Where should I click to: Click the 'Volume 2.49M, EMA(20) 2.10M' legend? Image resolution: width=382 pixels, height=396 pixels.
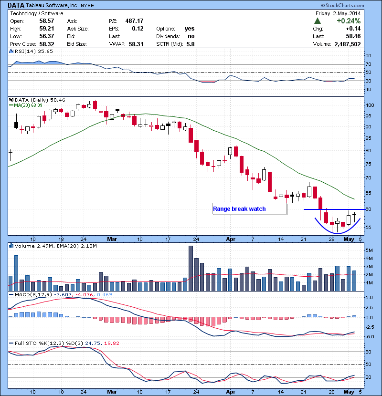click(55, 246)
